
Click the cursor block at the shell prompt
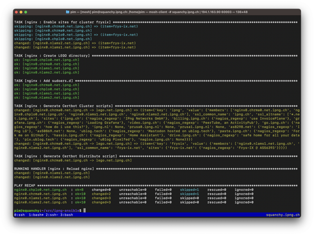coord(84,211)
